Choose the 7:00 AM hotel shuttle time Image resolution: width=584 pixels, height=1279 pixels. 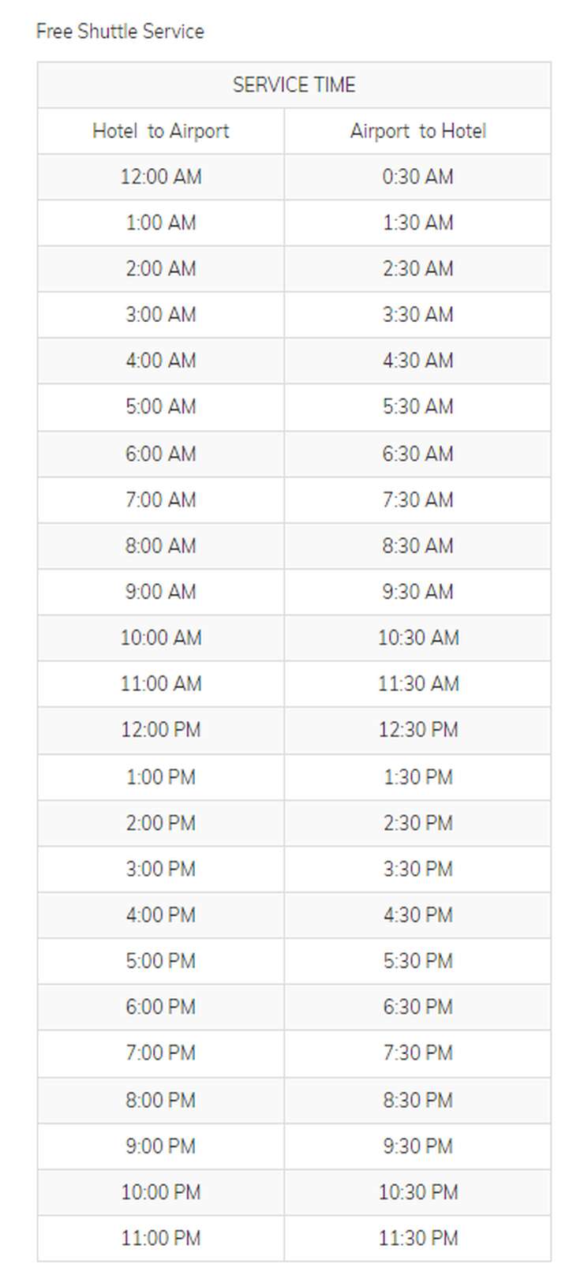click(x=160, y=499)
